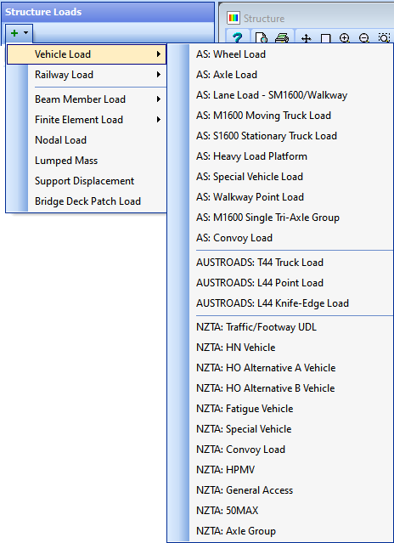Click the Structure window title text
Screen dimensions: 394x543
[264, 19]
